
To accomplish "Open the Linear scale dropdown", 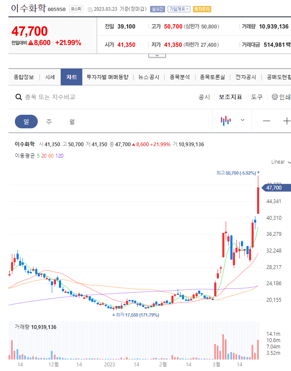I will [x=281, y=162].
